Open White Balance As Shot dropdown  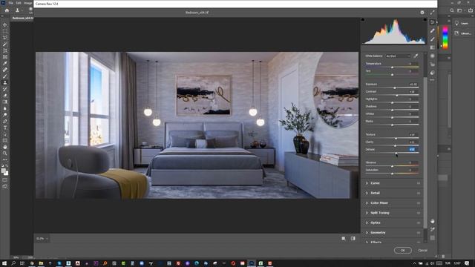click(398, 56)
